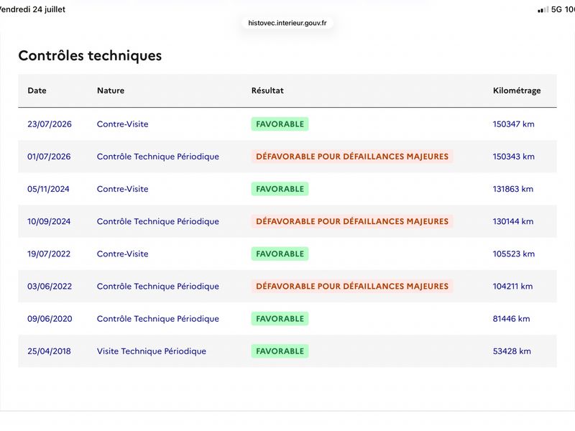Image resolution: width=575 pixels, height=431 pixels.
Task: Click Contrôle Technique Périodique in 01/07/2026 row
Action: [x=157, y=157]
